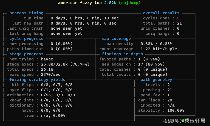The height and width of the screenshot is (126, 210).
Task: Click last uniq crash 'none seen yet'
Action: point(66,28)
